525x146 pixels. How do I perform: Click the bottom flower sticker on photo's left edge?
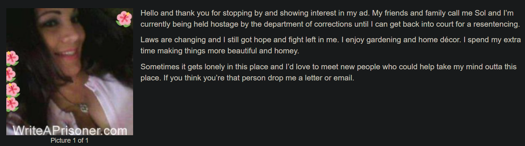tap(12, 104)
